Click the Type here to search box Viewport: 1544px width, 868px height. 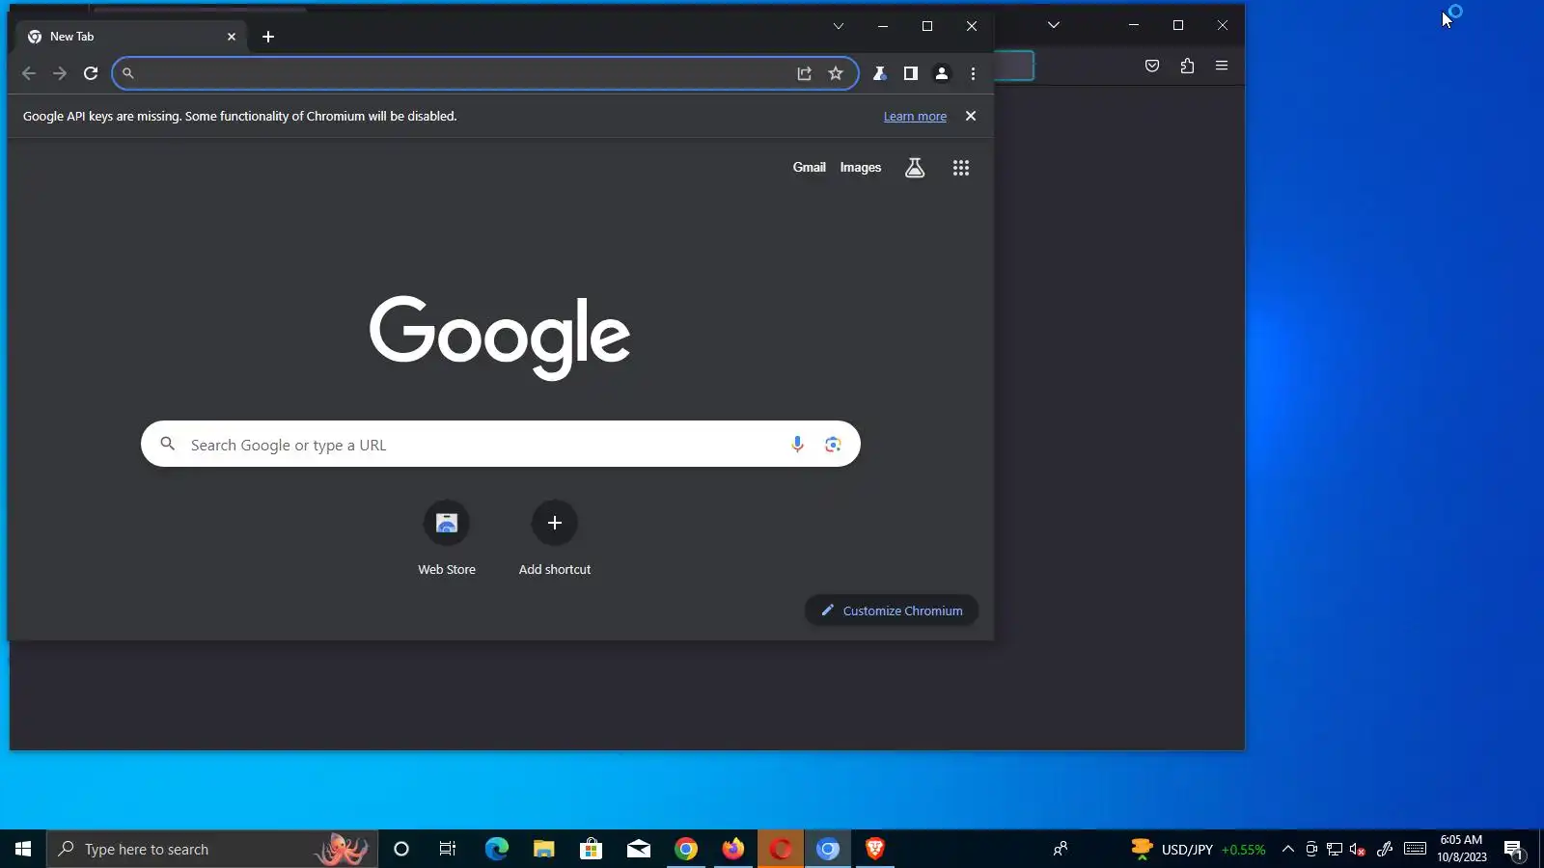tap(212, 849)
